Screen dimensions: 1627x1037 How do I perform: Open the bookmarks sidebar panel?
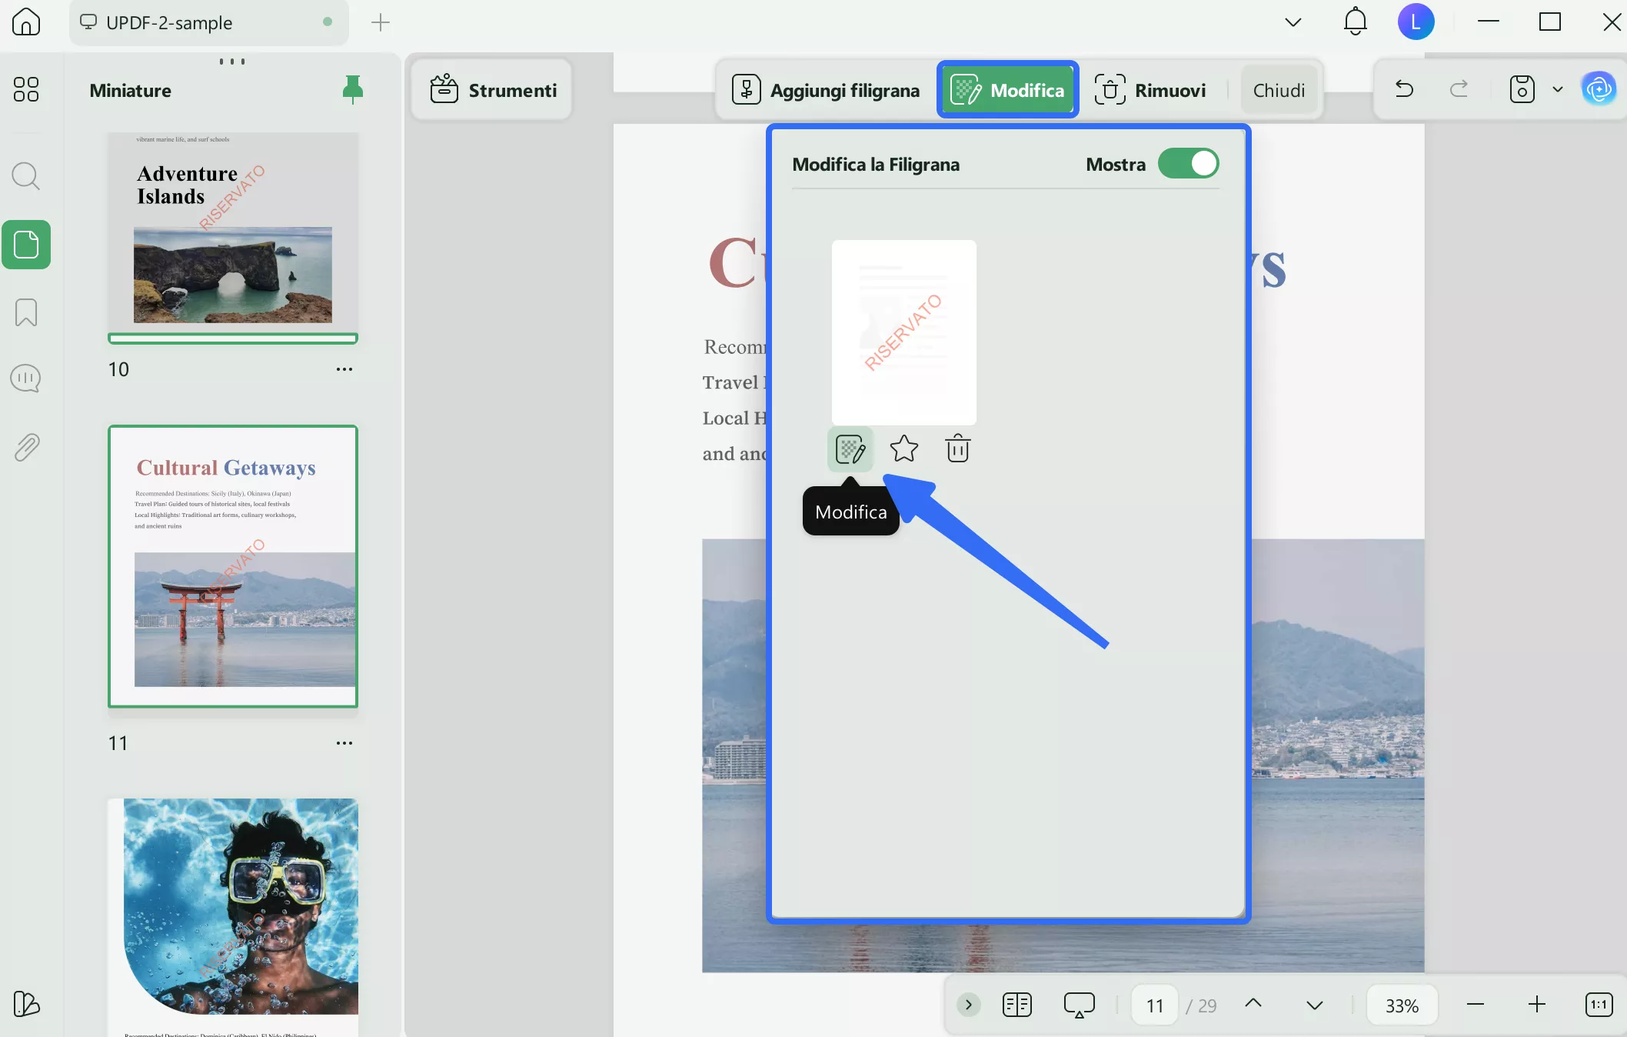coord(26,312)
